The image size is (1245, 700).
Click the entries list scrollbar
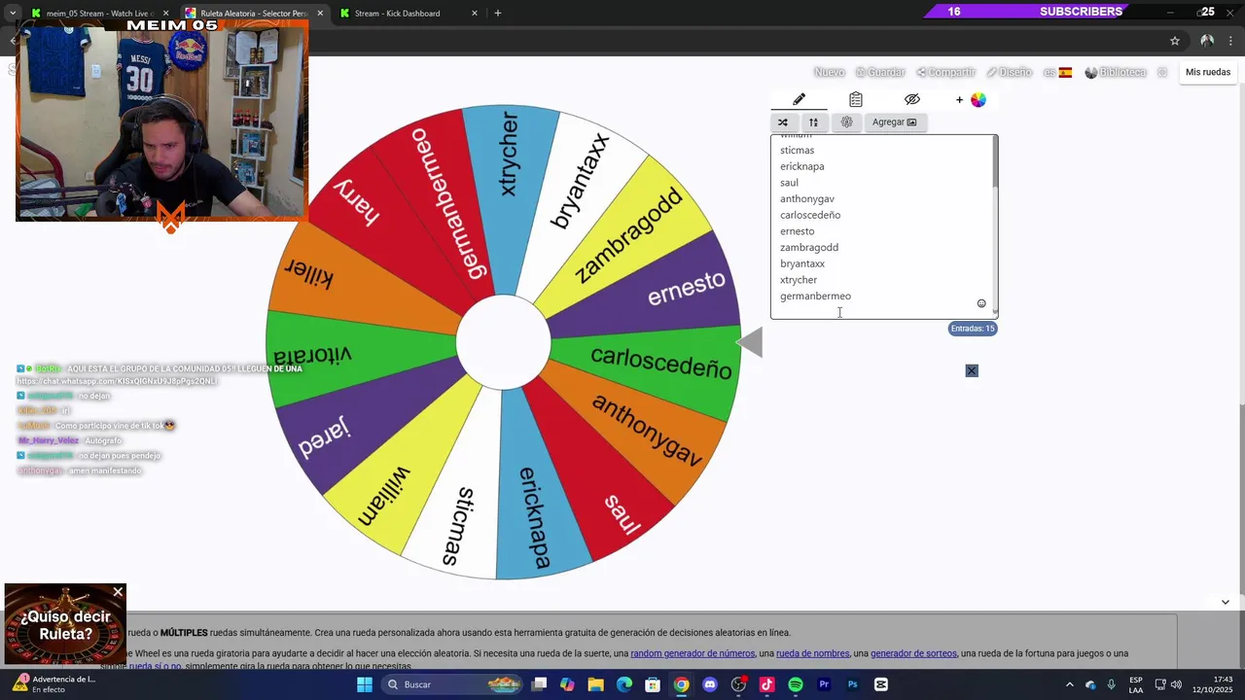click(x=994, y=227)
